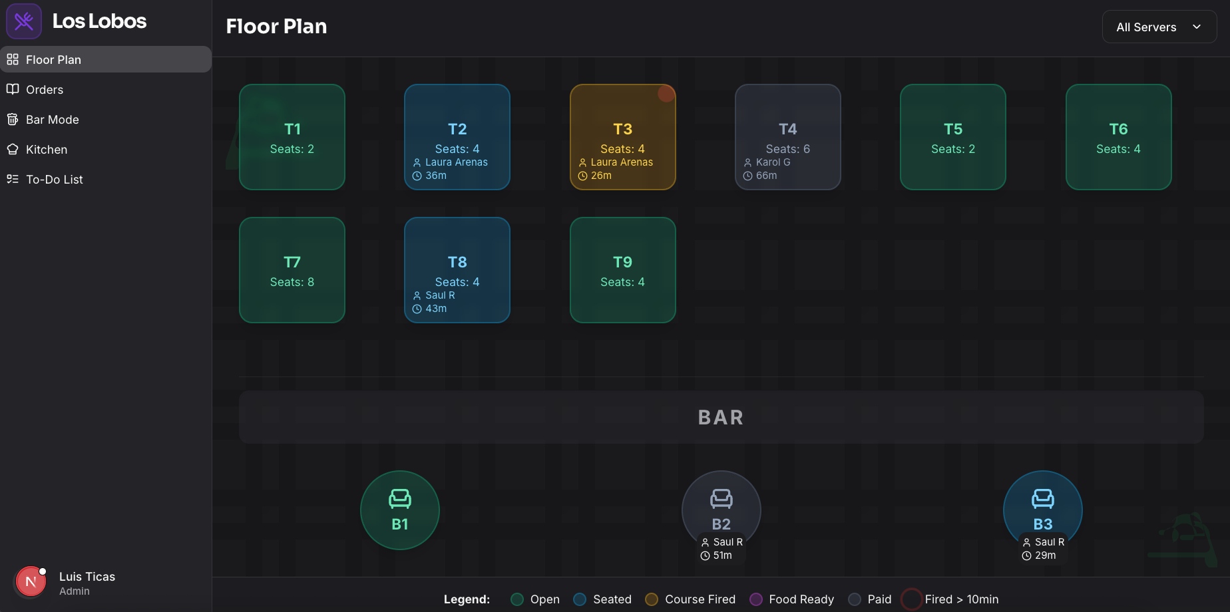Image resolution: width=1230 pixels, height=612 pixels.
Task: Click the Floor Plan grid icon
Action: pos(13,59)
